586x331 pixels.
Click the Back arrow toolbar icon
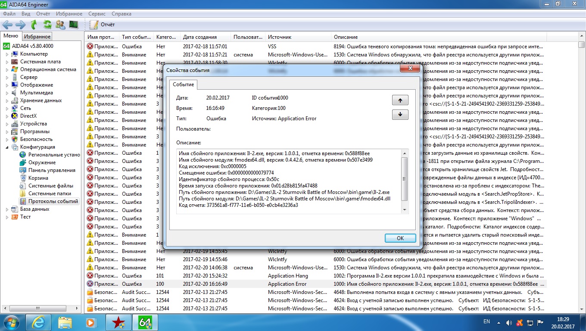pyautogui.click(x=7, y=25)
